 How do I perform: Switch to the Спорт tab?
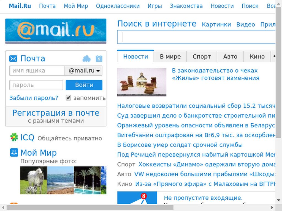point(202,57)
